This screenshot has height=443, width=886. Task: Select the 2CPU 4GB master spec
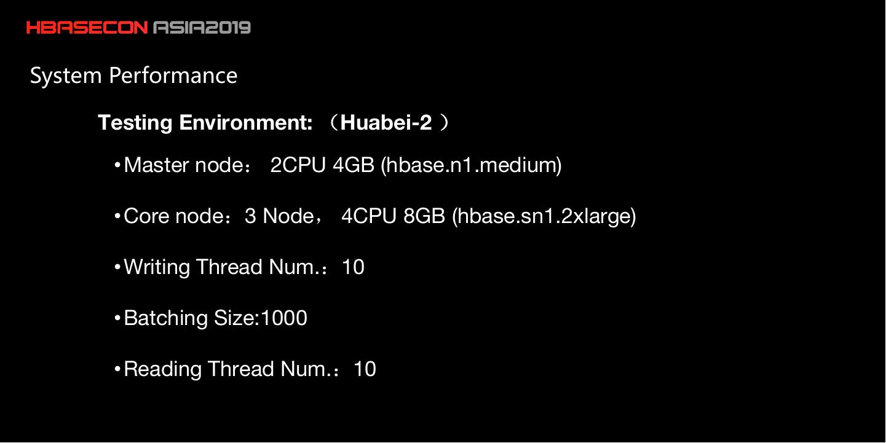(322, 165)
